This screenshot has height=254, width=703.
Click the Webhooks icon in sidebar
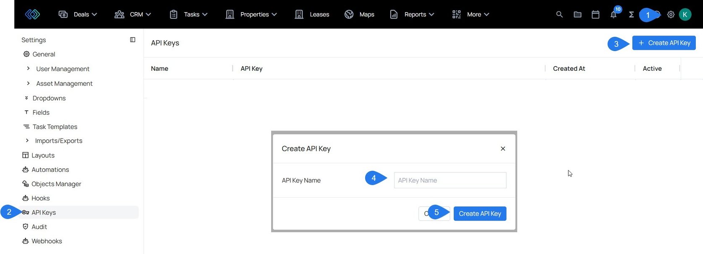(x=25, y=241)
